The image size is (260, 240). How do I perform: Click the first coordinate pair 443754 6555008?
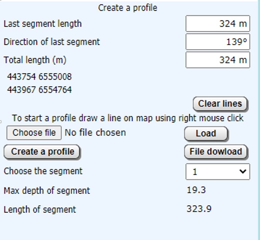tap(39, 77)
